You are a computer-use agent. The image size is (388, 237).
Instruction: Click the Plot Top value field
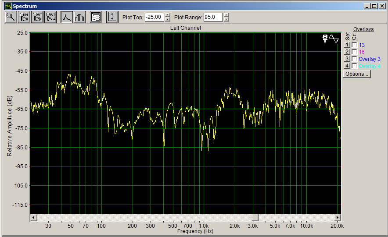tap(154, 17)
